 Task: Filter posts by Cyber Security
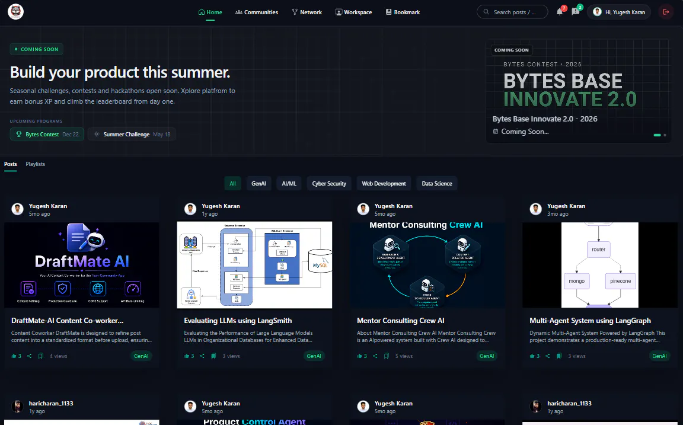329,184
